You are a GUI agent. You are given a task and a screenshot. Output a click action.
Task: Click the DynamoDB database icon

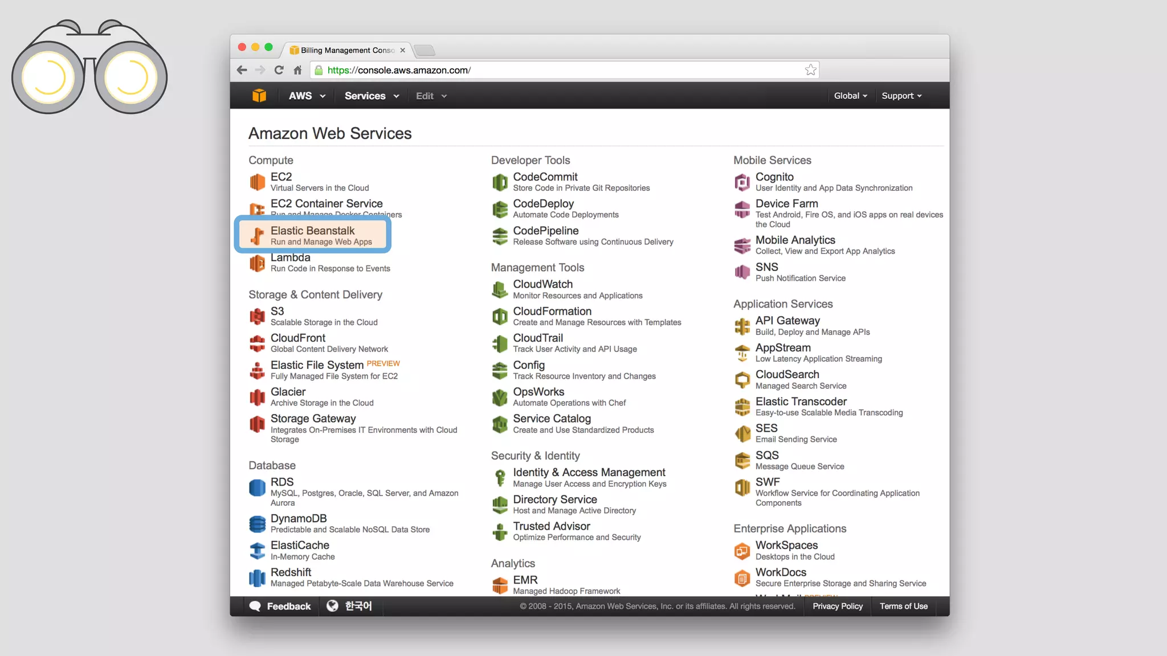click(x=257, y=524)
